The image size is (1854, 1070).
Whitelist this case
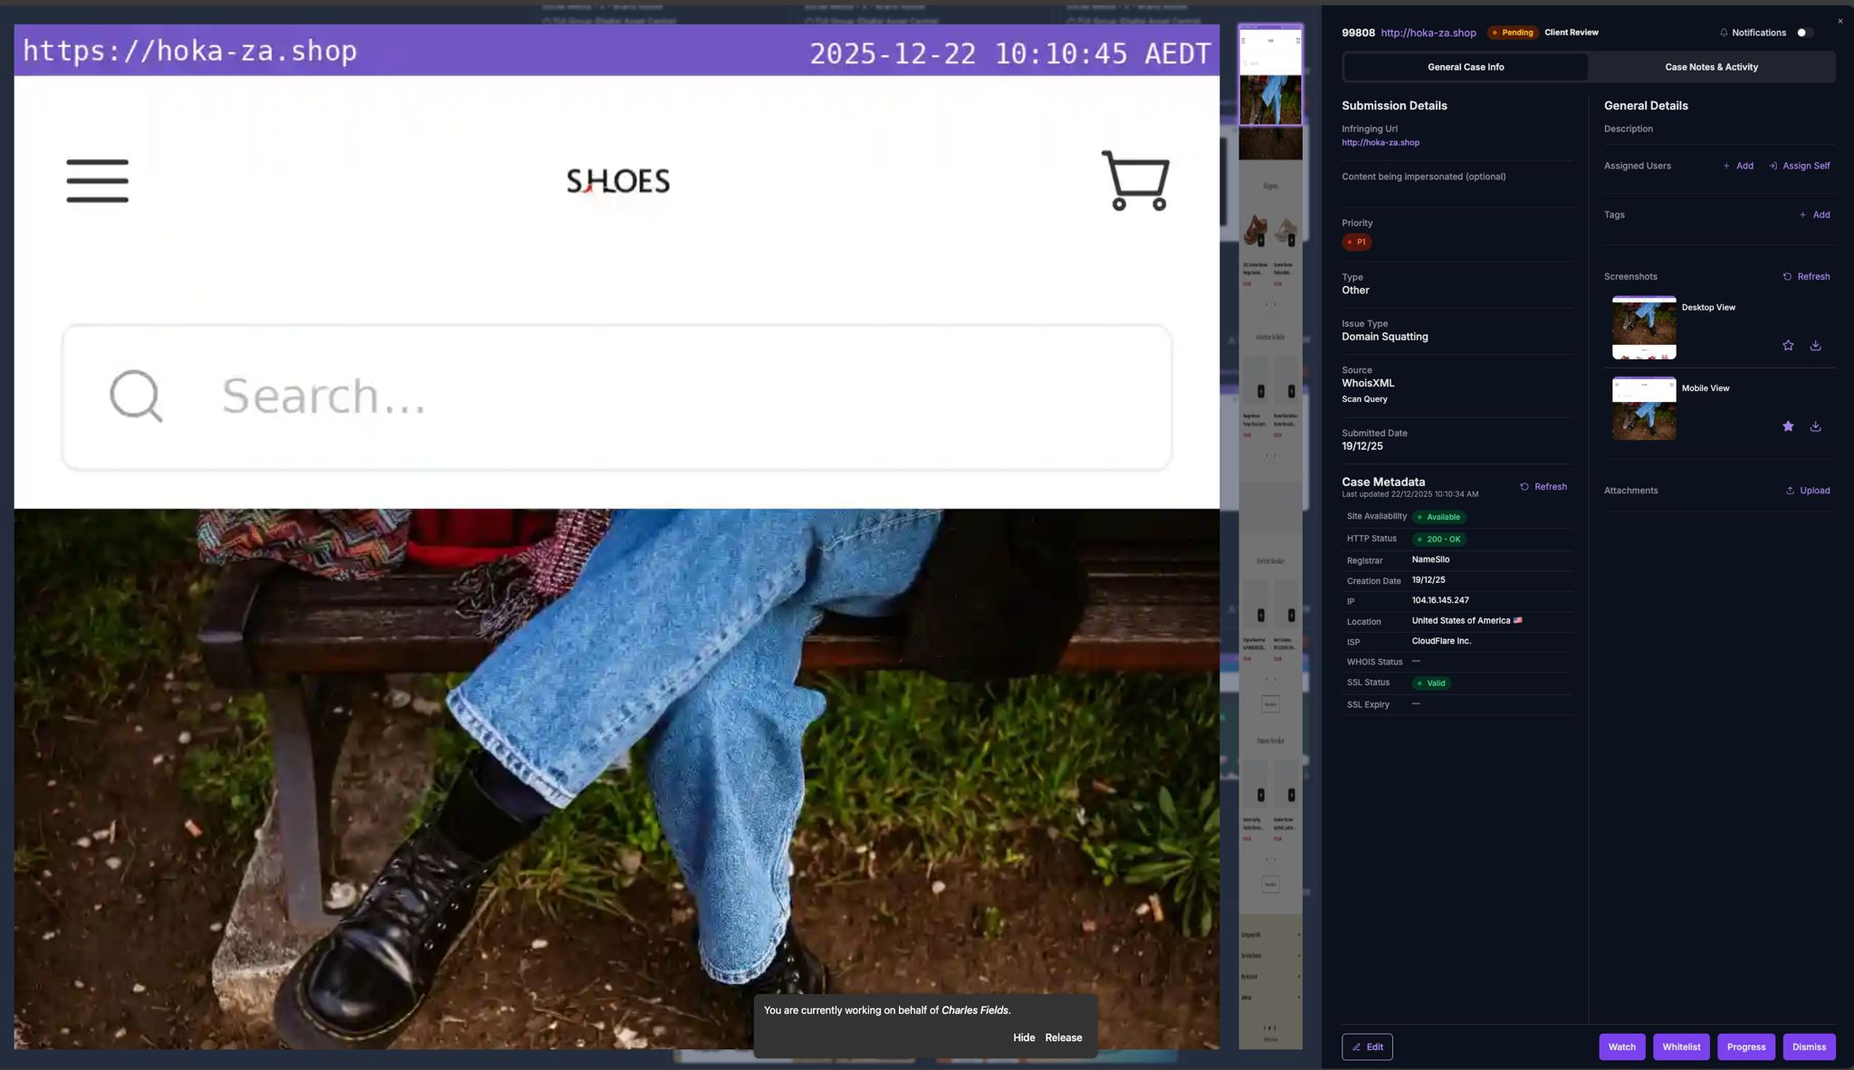1681,1047
